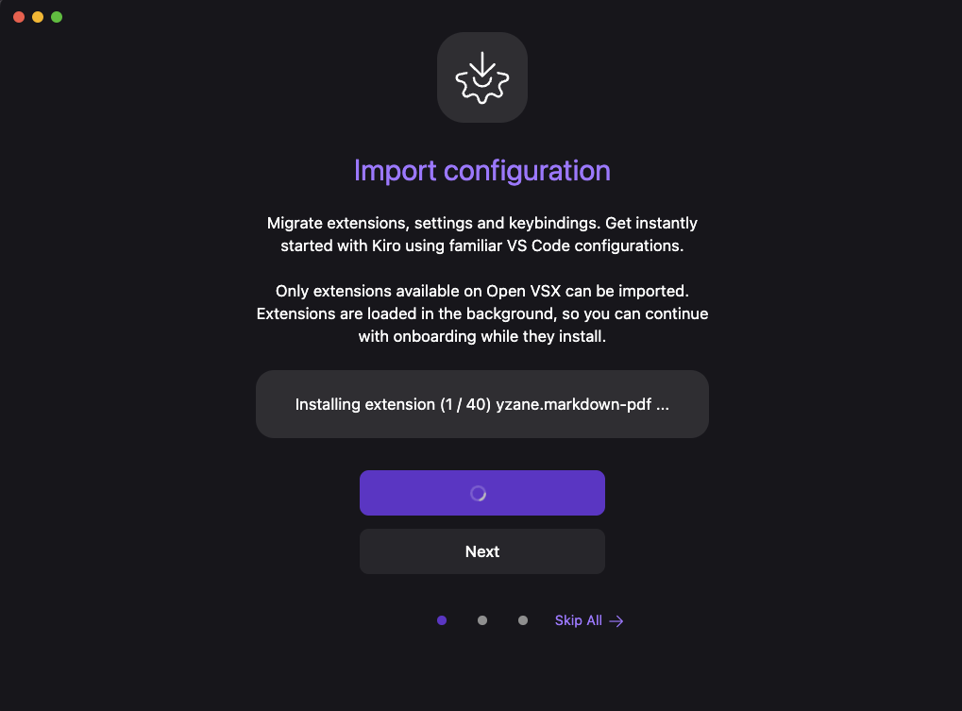Close the window with the red button
Image resolution: width=962 pixels, height=711 pixels.
19,17
